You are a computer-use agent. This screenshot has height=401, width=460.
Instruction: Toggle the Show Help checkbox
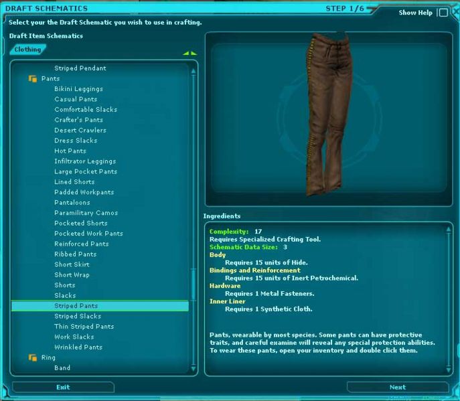(443, 13)
